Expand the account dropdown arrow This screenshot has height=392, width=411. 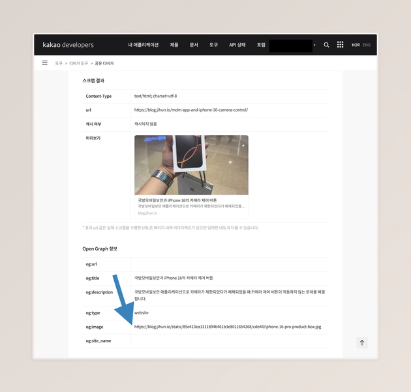point(315,46)
